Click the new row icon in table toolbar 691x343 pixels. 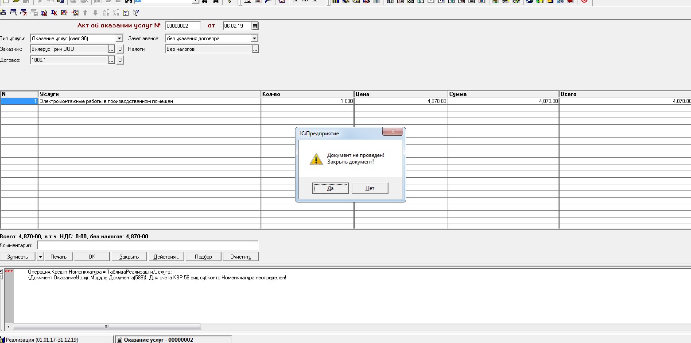[x=3, y=13]
